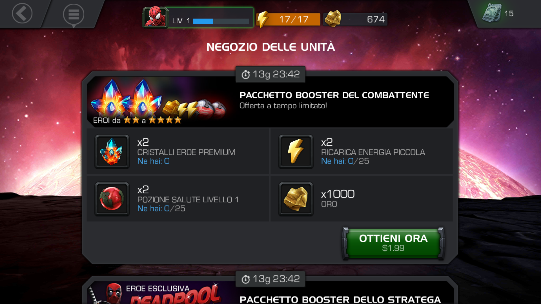Tap the units currency icon showing 15
Screen dimensions: 541x304
click(x=492, y=13)
